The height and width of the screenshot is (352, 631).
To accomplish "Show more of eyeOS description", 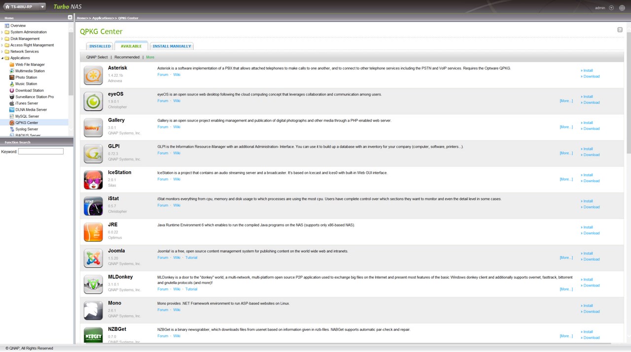I will [566, 100].
